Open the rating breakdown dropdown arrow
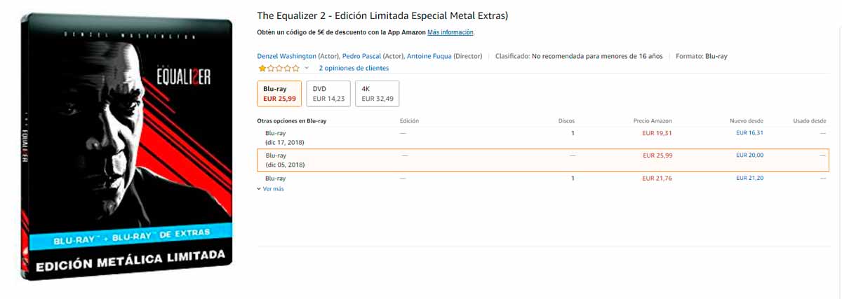 click(307, 69)
